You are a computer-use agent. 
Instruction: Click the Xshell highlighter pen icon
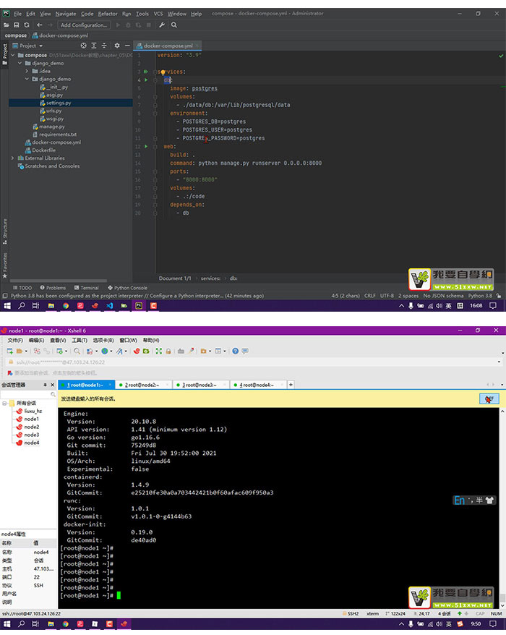[191, 351]
